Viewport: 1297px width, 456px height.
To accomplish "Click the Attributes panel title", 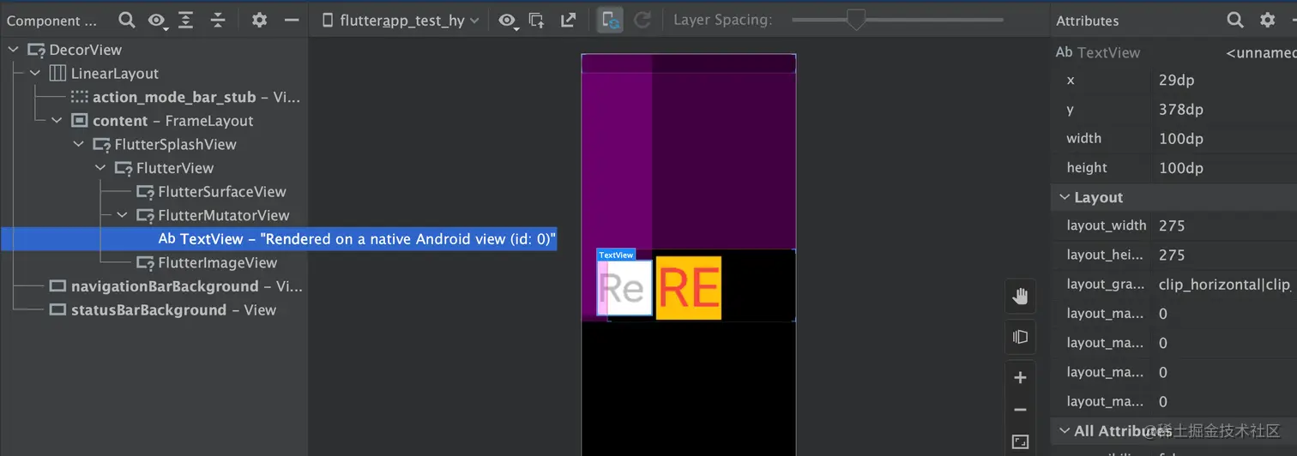I will point(1087,21).
